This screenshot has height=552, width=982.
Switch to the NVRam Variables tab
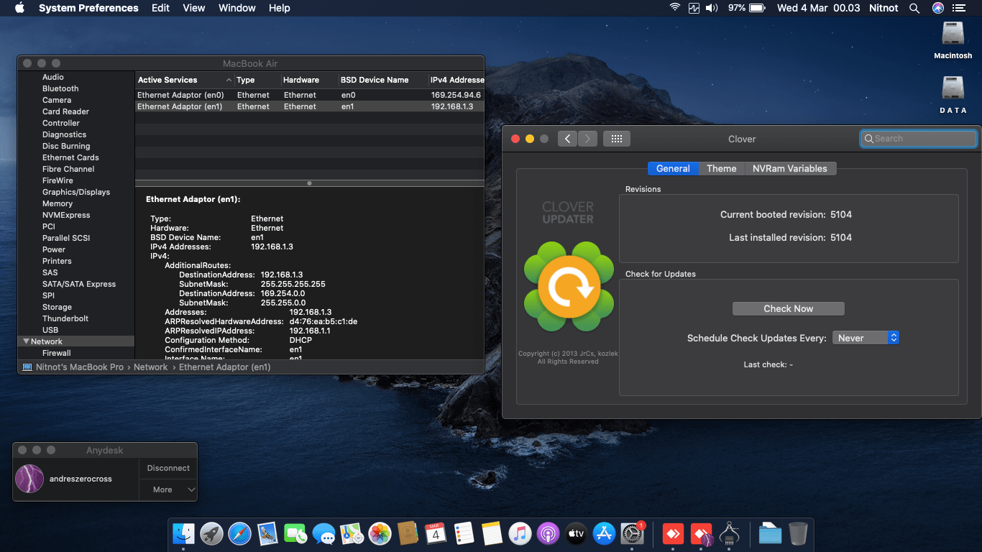(x=790, y=168)
